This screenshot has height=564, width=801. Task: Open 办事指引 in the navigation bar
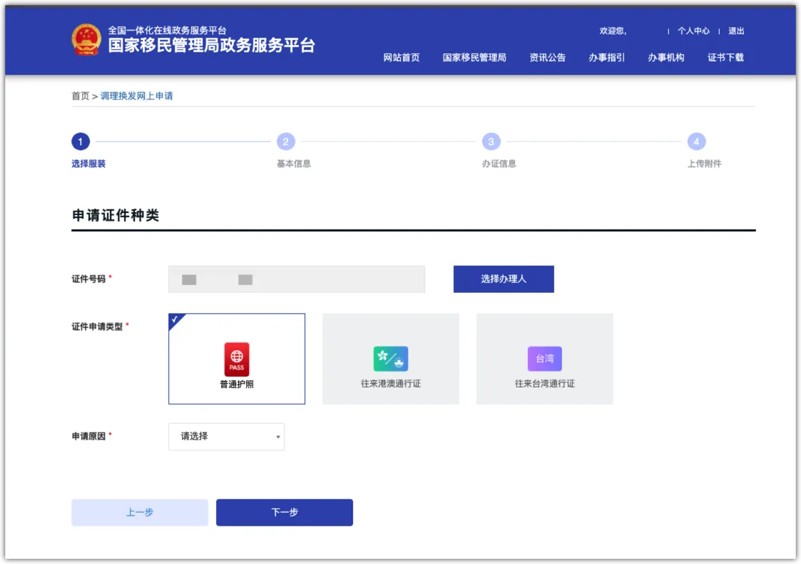[x=606, y=58]
